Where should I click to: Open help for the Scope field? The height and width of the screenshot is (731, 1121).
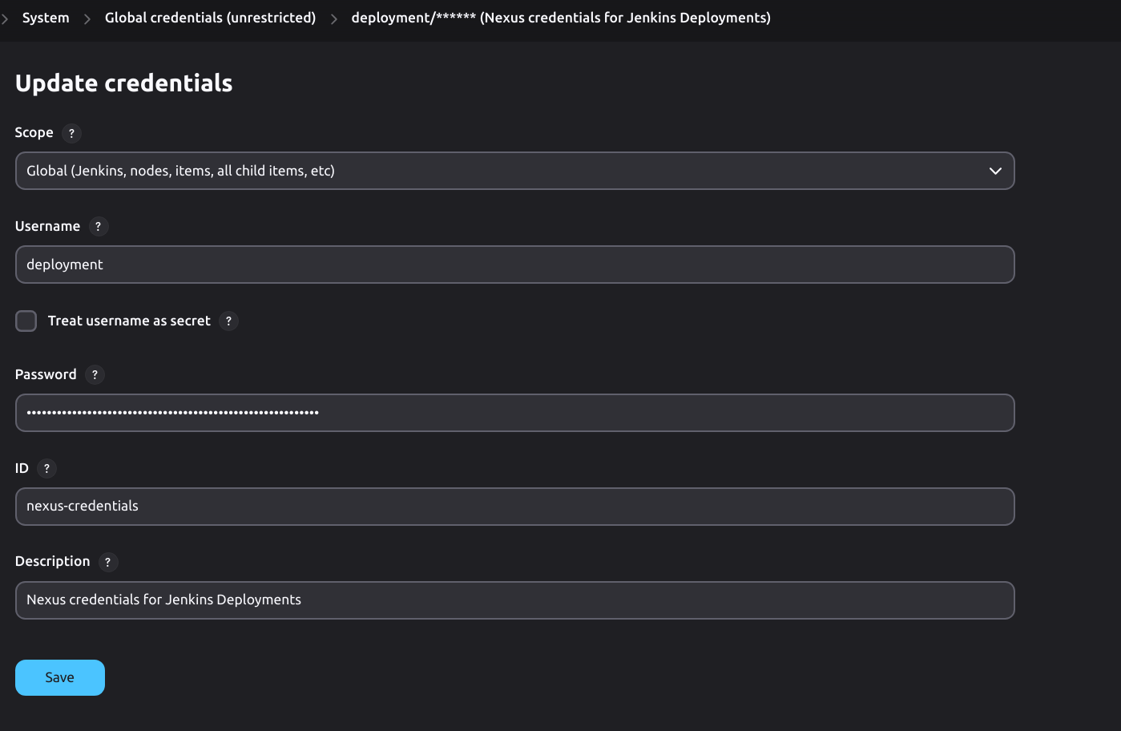(x=71, y=133)
